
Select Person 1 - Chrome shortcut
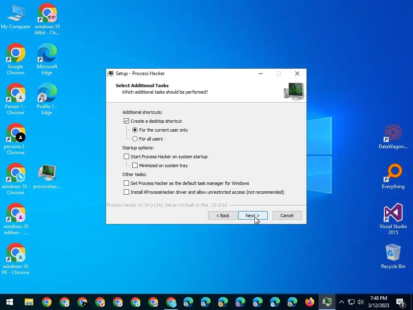pos(16,99)
